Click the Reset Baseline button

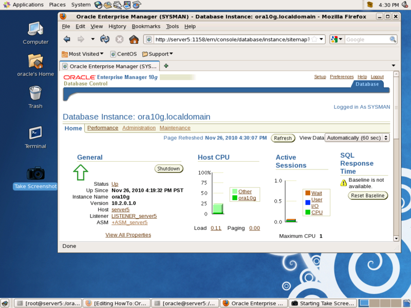368,196
